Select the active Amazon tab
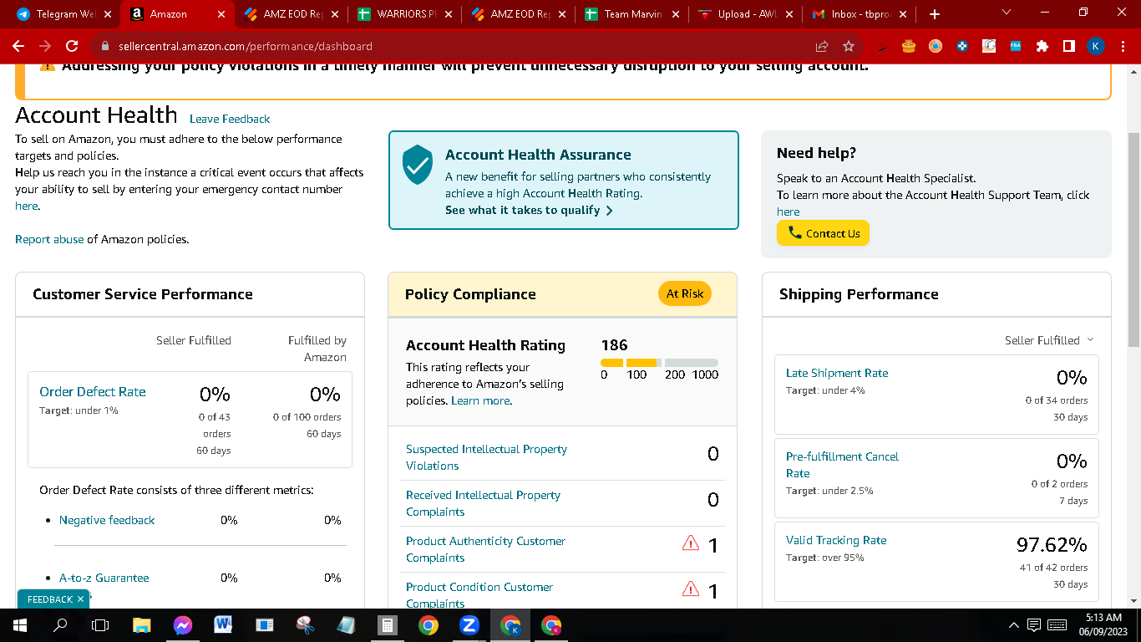The image size is (1141, 642). [x=178, y=14]
